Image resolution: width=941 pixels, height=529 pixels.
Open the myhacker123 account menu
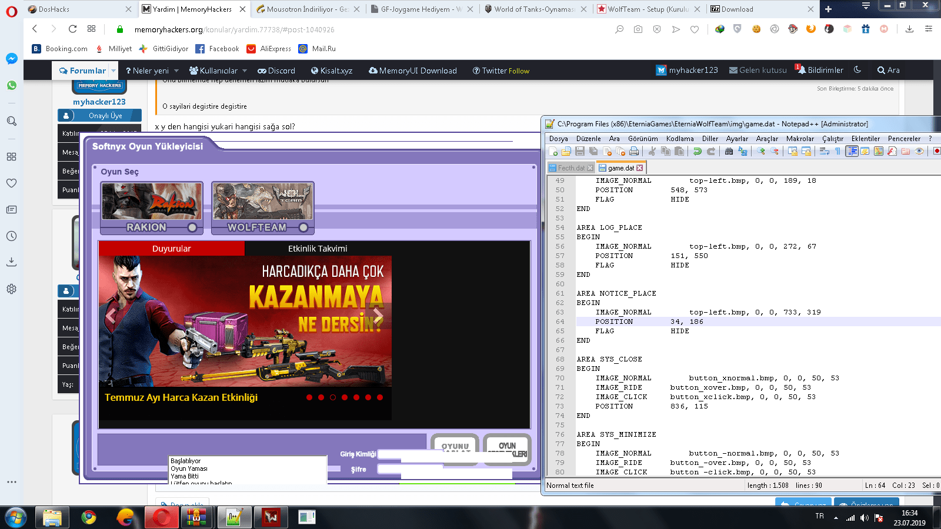(687, 70)
